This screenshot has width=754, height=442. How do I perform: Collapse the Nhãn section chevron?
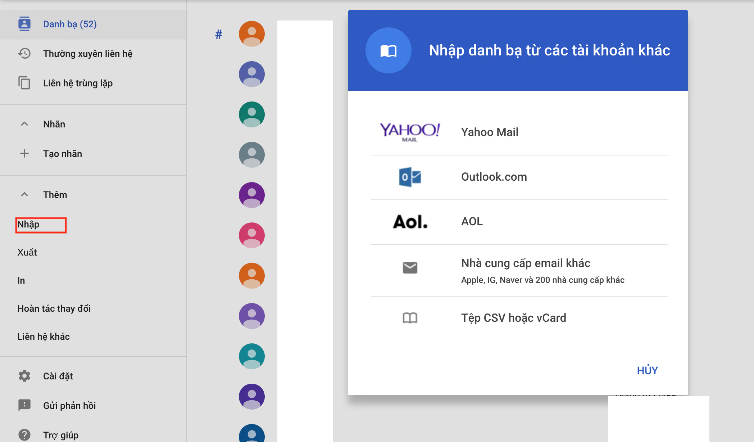pos(24,124)
